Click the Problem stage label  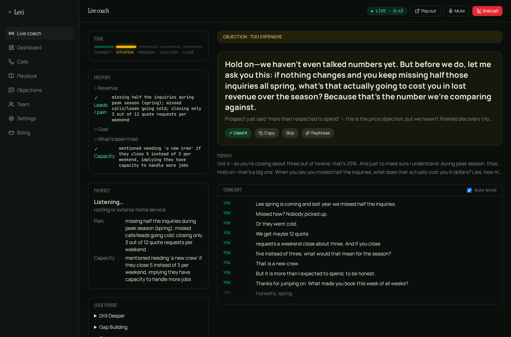pos(146,53)
